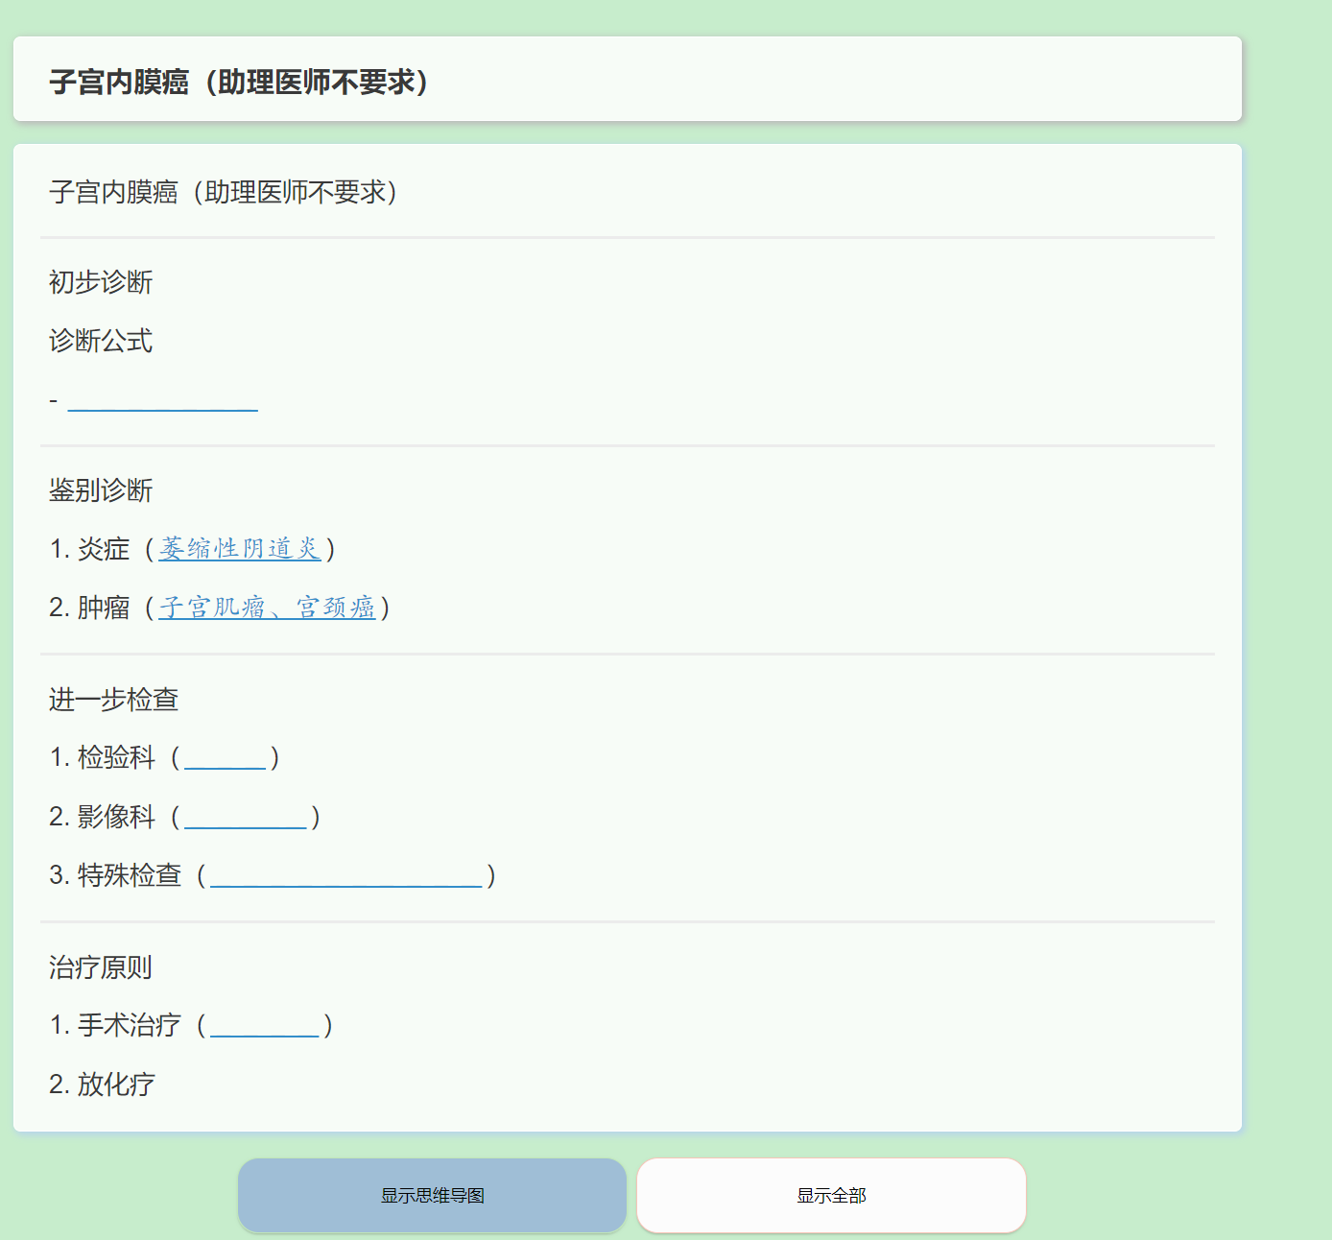Click the revealed answer 萎缩性阴道炎
Image resolution: width=1332 pixels, height=1240 pixels.
tap(240, 549)
